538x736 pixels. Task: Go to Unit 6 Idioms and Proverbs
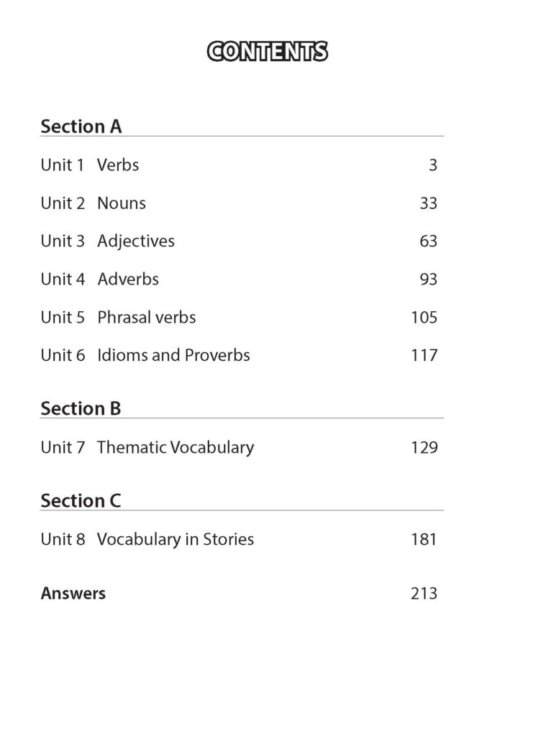(x=145, y=355)
